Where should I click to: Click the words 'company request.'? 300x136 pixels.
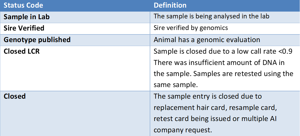[x=183, y=130]
